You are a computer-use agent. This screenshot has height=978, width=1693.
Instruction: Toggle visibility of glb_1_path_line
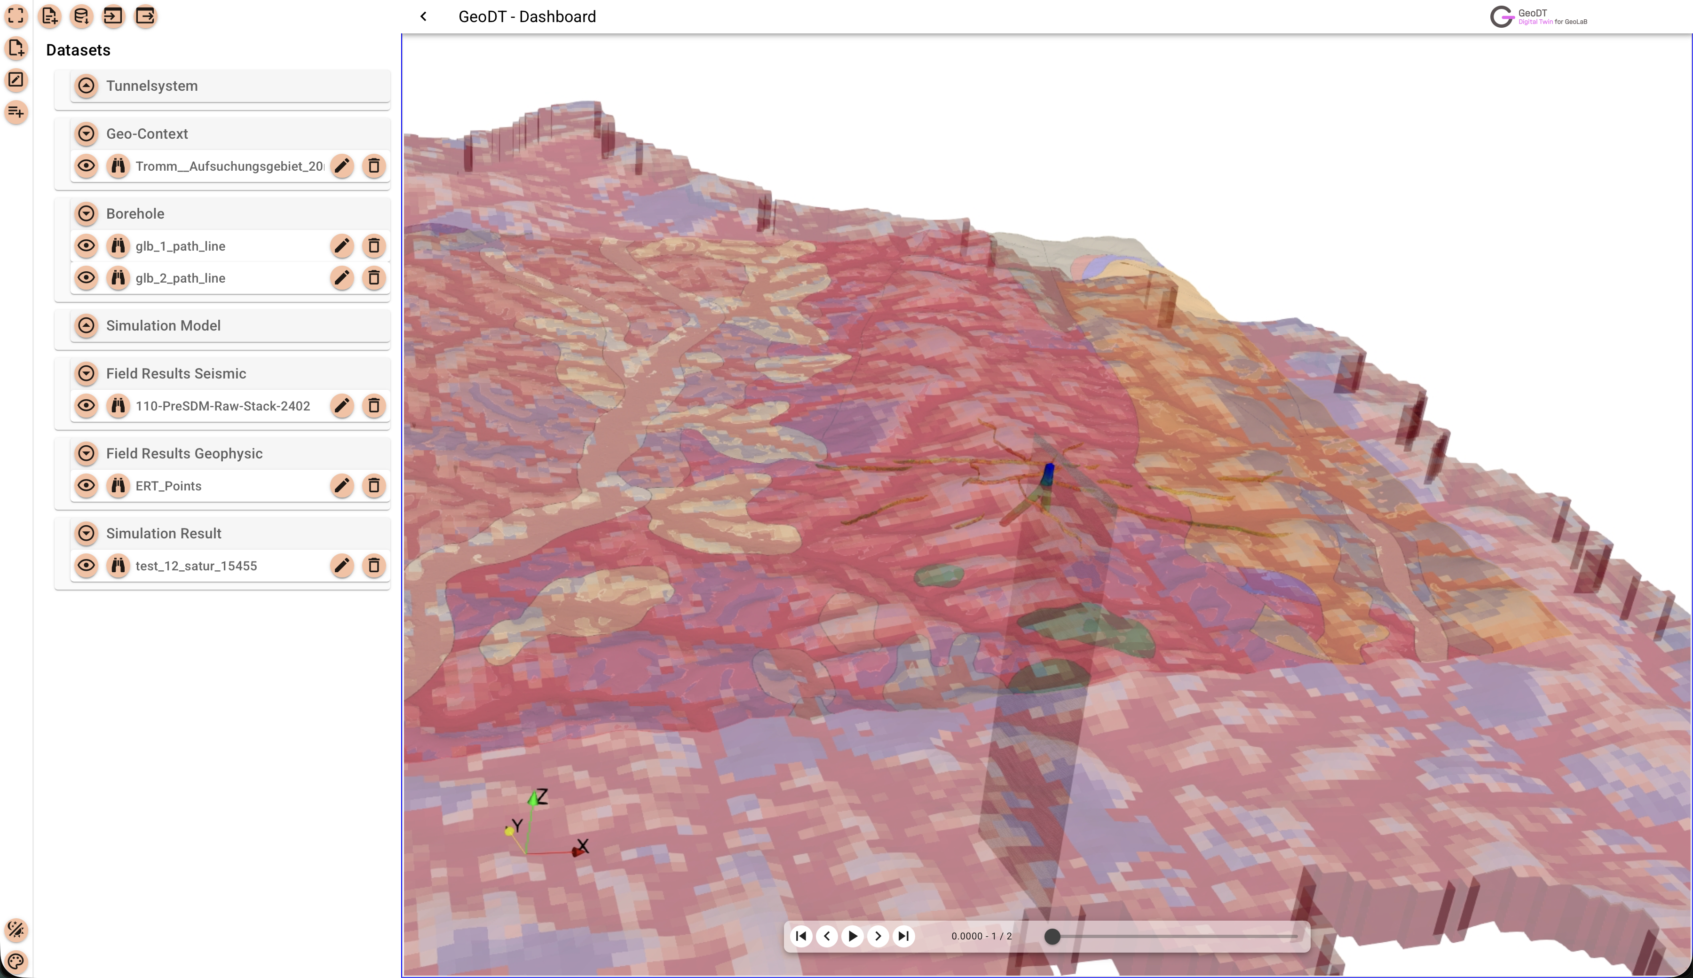pos(86,246)
